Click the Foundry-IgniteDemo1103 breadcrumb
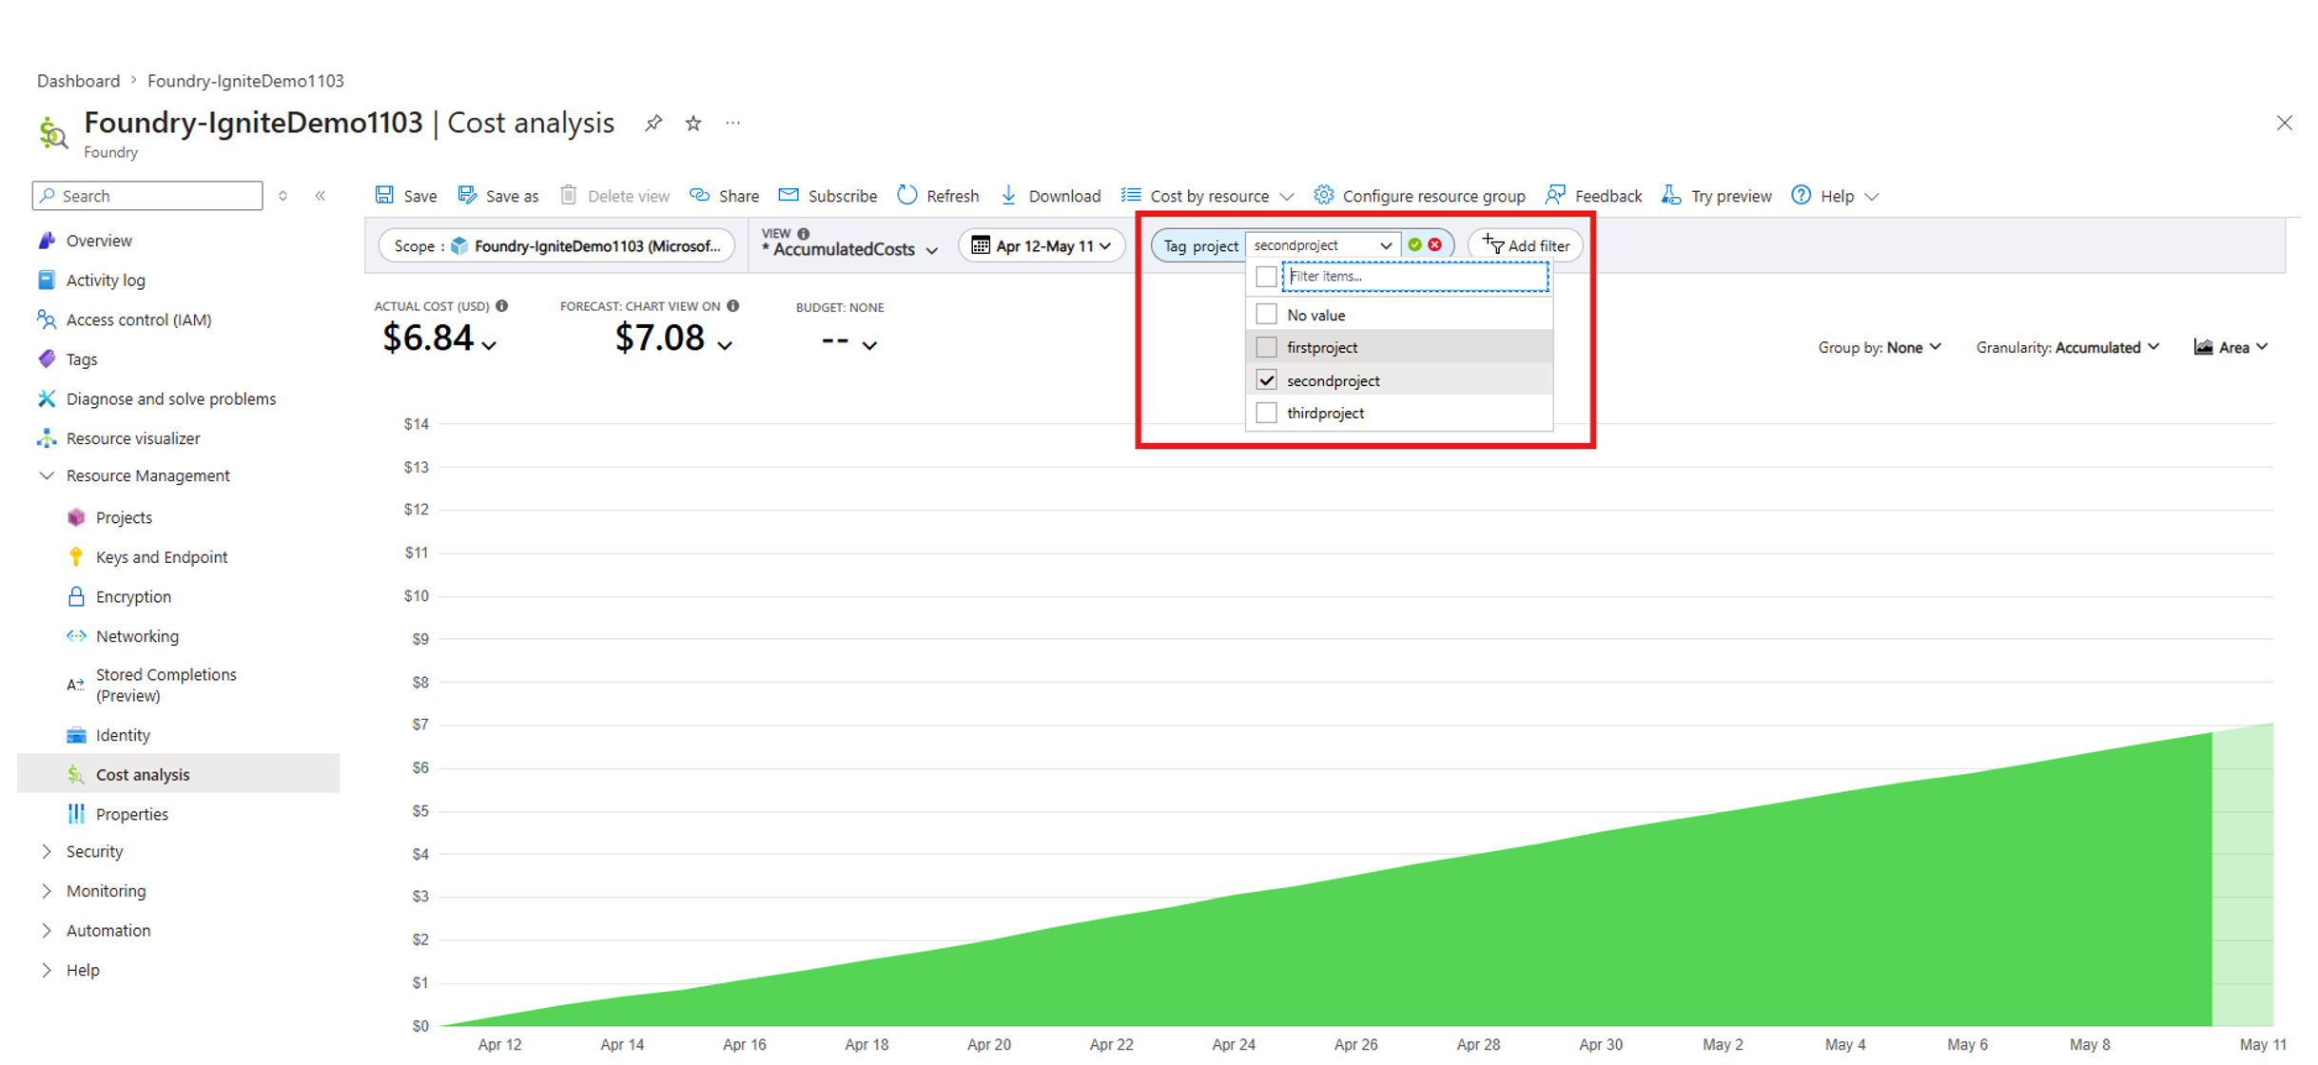The image size is (2318, 1065). point(245,81)
